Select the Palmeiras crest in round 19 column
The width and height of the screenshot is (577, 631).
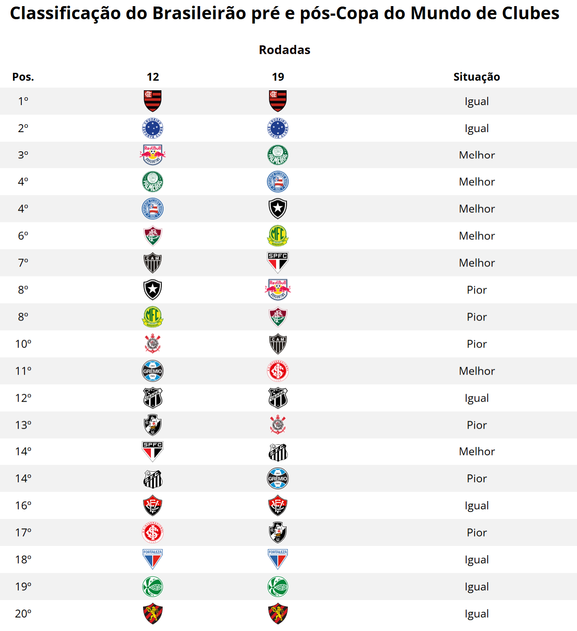(x=278, y=155)
